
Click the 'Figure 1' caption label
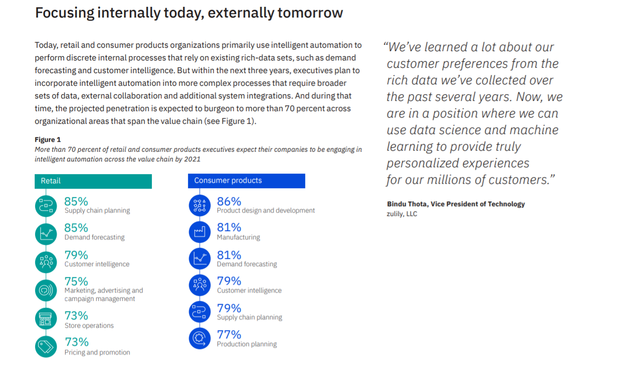[x=48, y=140]
